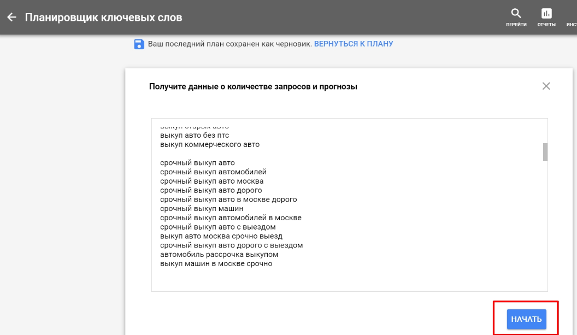Click the line 'выкуп коммерческого авто'
This screenshot has width=577, height=335.
pos(210,144)
